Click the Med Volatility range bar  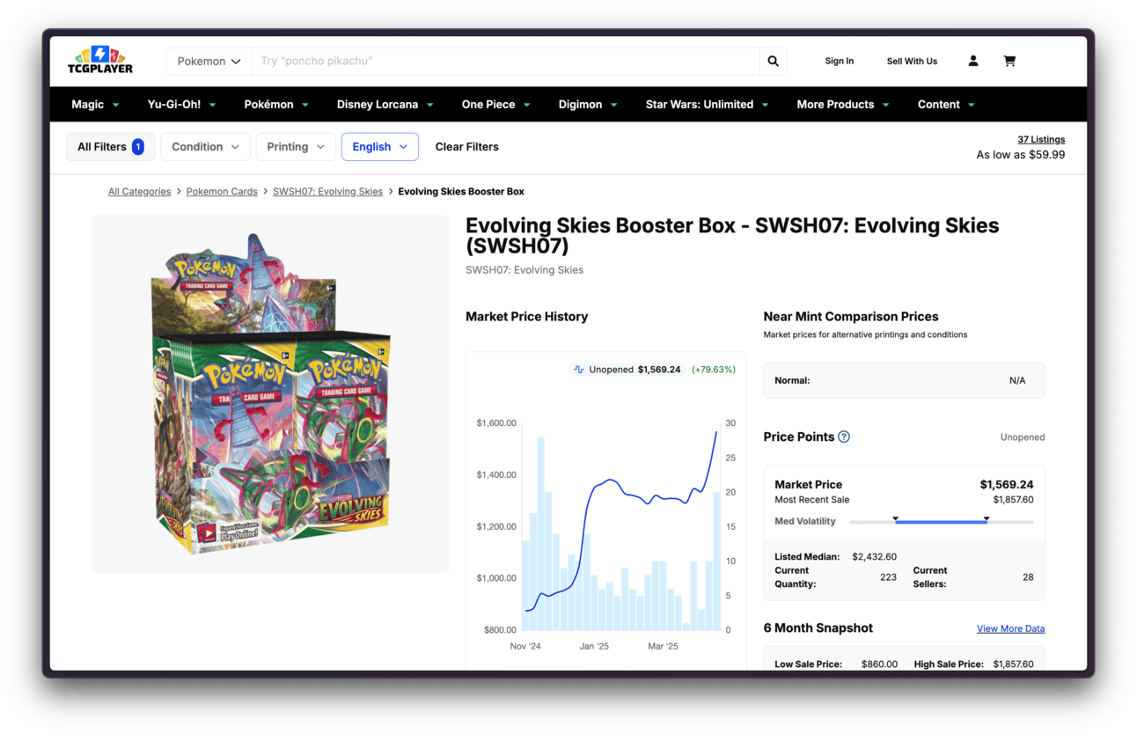(x=941, y=522)
